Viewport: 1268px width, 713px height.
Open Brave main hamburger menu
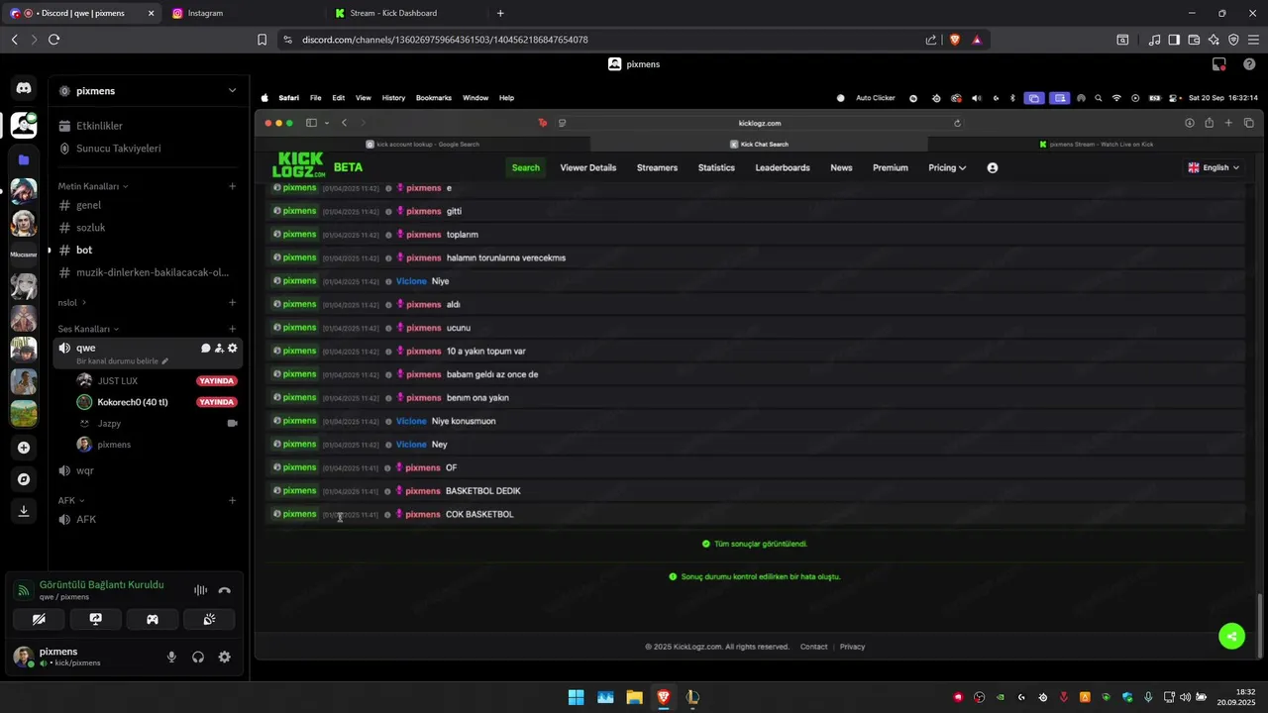click(1254, 40)
